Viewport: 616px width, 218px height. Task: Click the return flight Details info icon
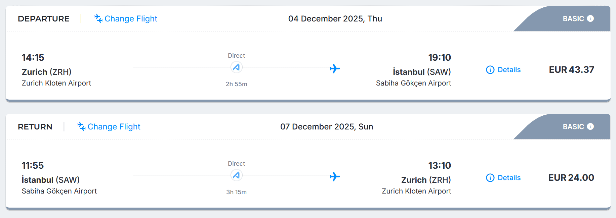point(490,178)
